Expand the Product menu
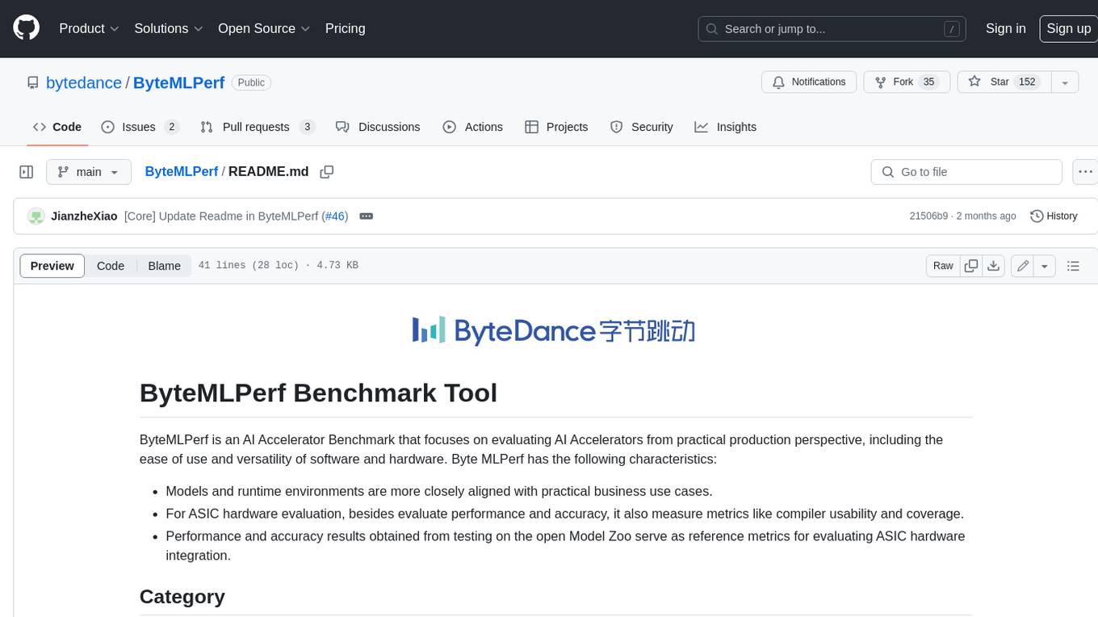The height and width of the screenshot is (617, 1098). coord(89,28)
